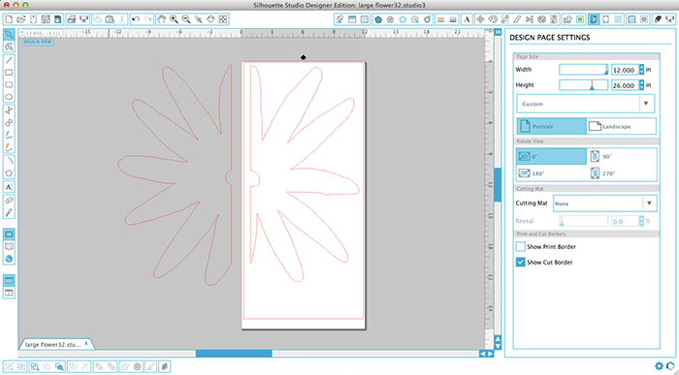679x375 pixels.
Task: Click the DESIGN VIEW label
Action: [38, 42]
